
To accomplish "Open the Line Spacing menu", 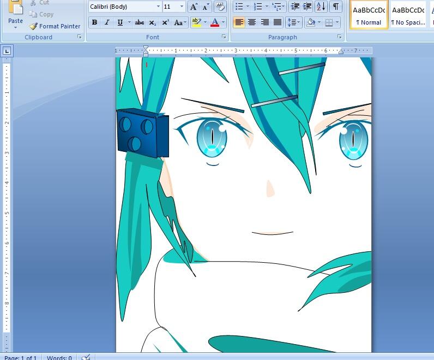I will [x=293, y=22].
